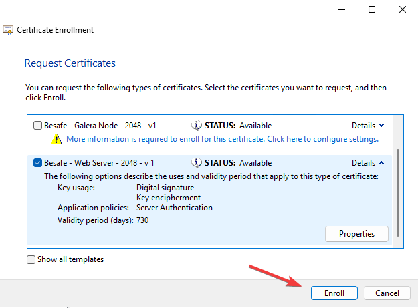Click the Certificate Enrollment title icon
Viewport: 418px width, 308px height.
pos(8,30)
